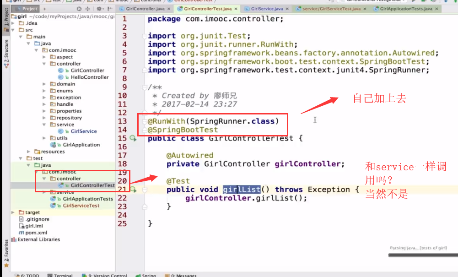458x277 pixels.
Task: Toggle the fold marker at line 7 import end
Action: 144,70
